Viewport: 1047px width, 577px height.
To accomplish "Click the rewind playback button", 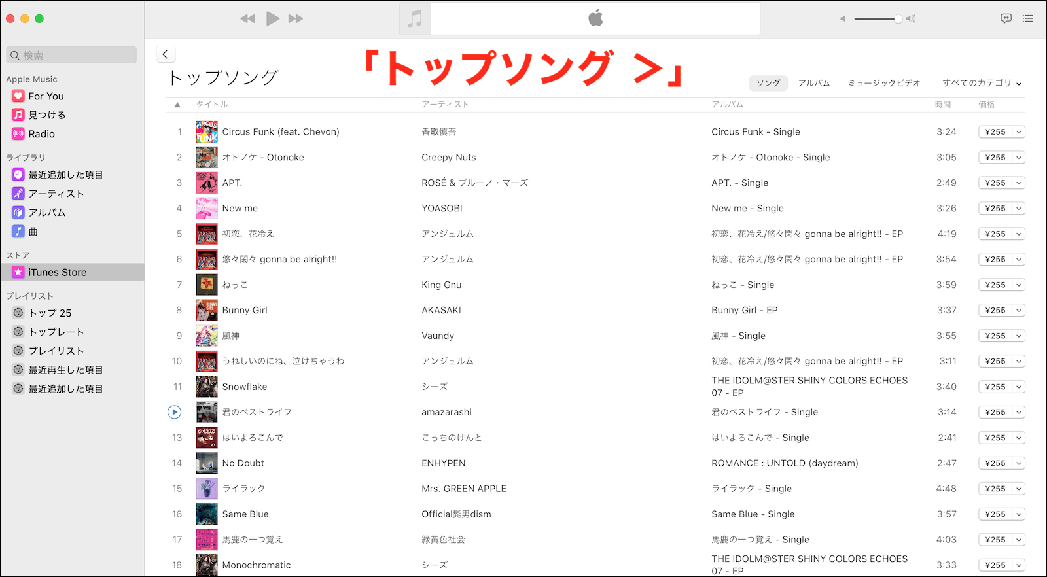I will tap(247, 18).
